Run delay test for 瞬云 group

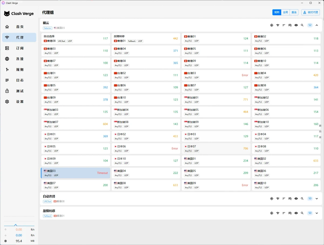pos(278,25)
